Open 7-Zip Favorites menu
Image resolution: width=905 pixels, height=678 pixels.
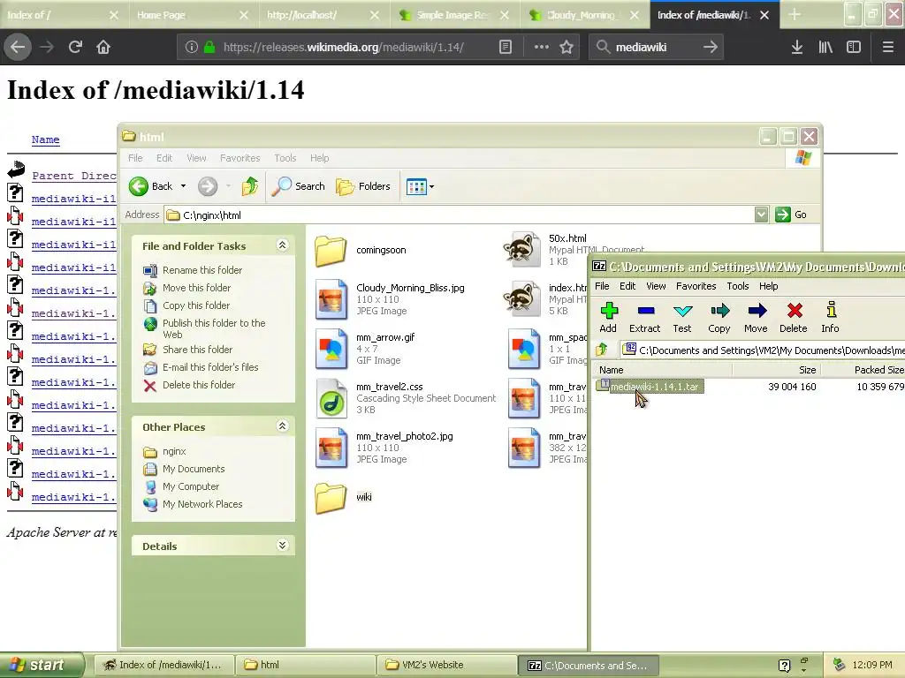pos(696,286)
